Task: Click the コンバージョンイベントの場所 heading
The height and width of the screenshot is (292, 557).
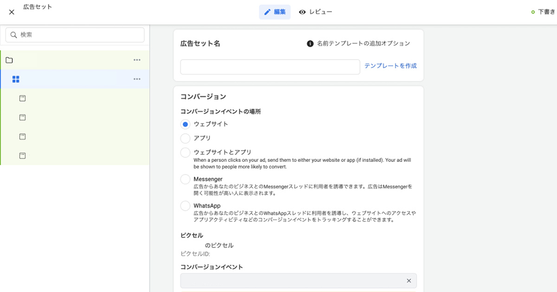Action: coord(221,112)
